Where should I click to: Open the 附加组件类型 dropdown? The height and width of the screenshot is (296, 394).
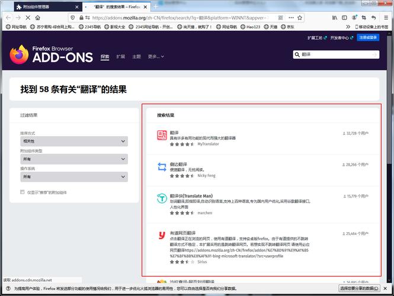pyautogui.click(x=74, y=159)
